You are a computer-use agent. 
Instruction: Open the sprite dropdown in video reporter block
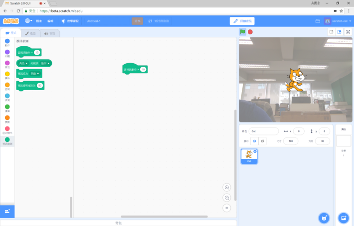click(23, 63)
